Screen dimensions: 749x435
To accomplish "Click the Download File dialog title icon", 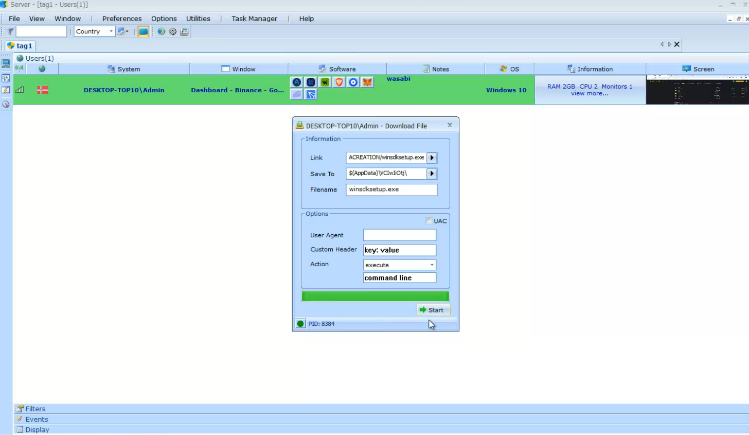I will tap(299, 125).
